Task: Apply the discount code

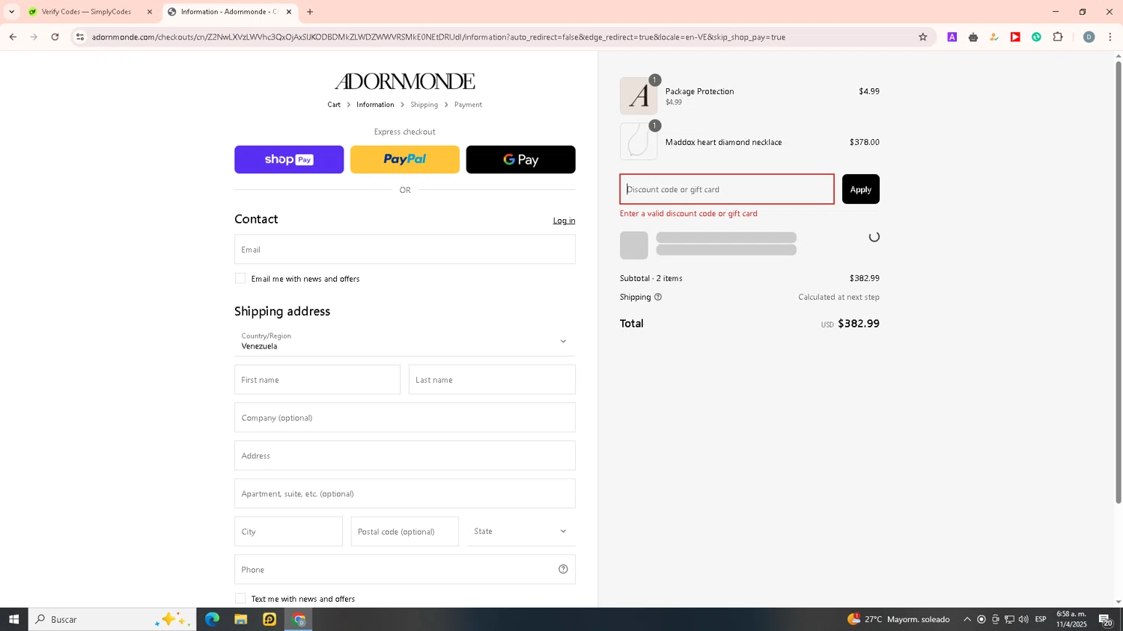Action: (x=861, y=189)
